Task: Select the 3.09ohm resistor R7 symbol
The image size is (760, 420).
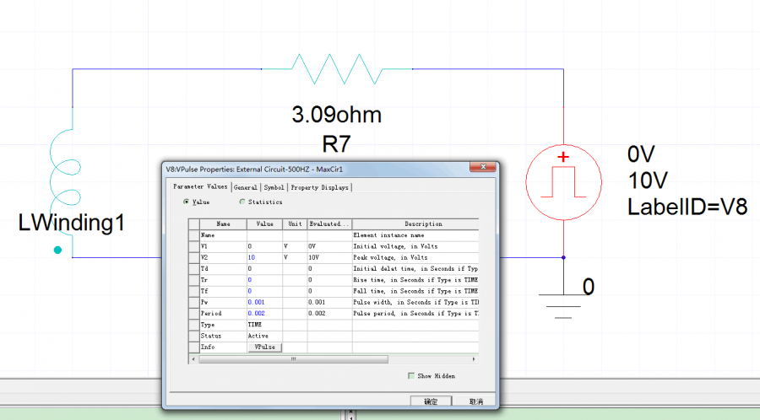Action: 338,69
